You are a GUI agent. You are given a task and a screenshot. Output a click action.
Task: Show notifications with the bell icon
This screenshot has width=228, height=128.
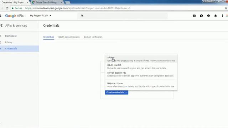tap(216, 16)
